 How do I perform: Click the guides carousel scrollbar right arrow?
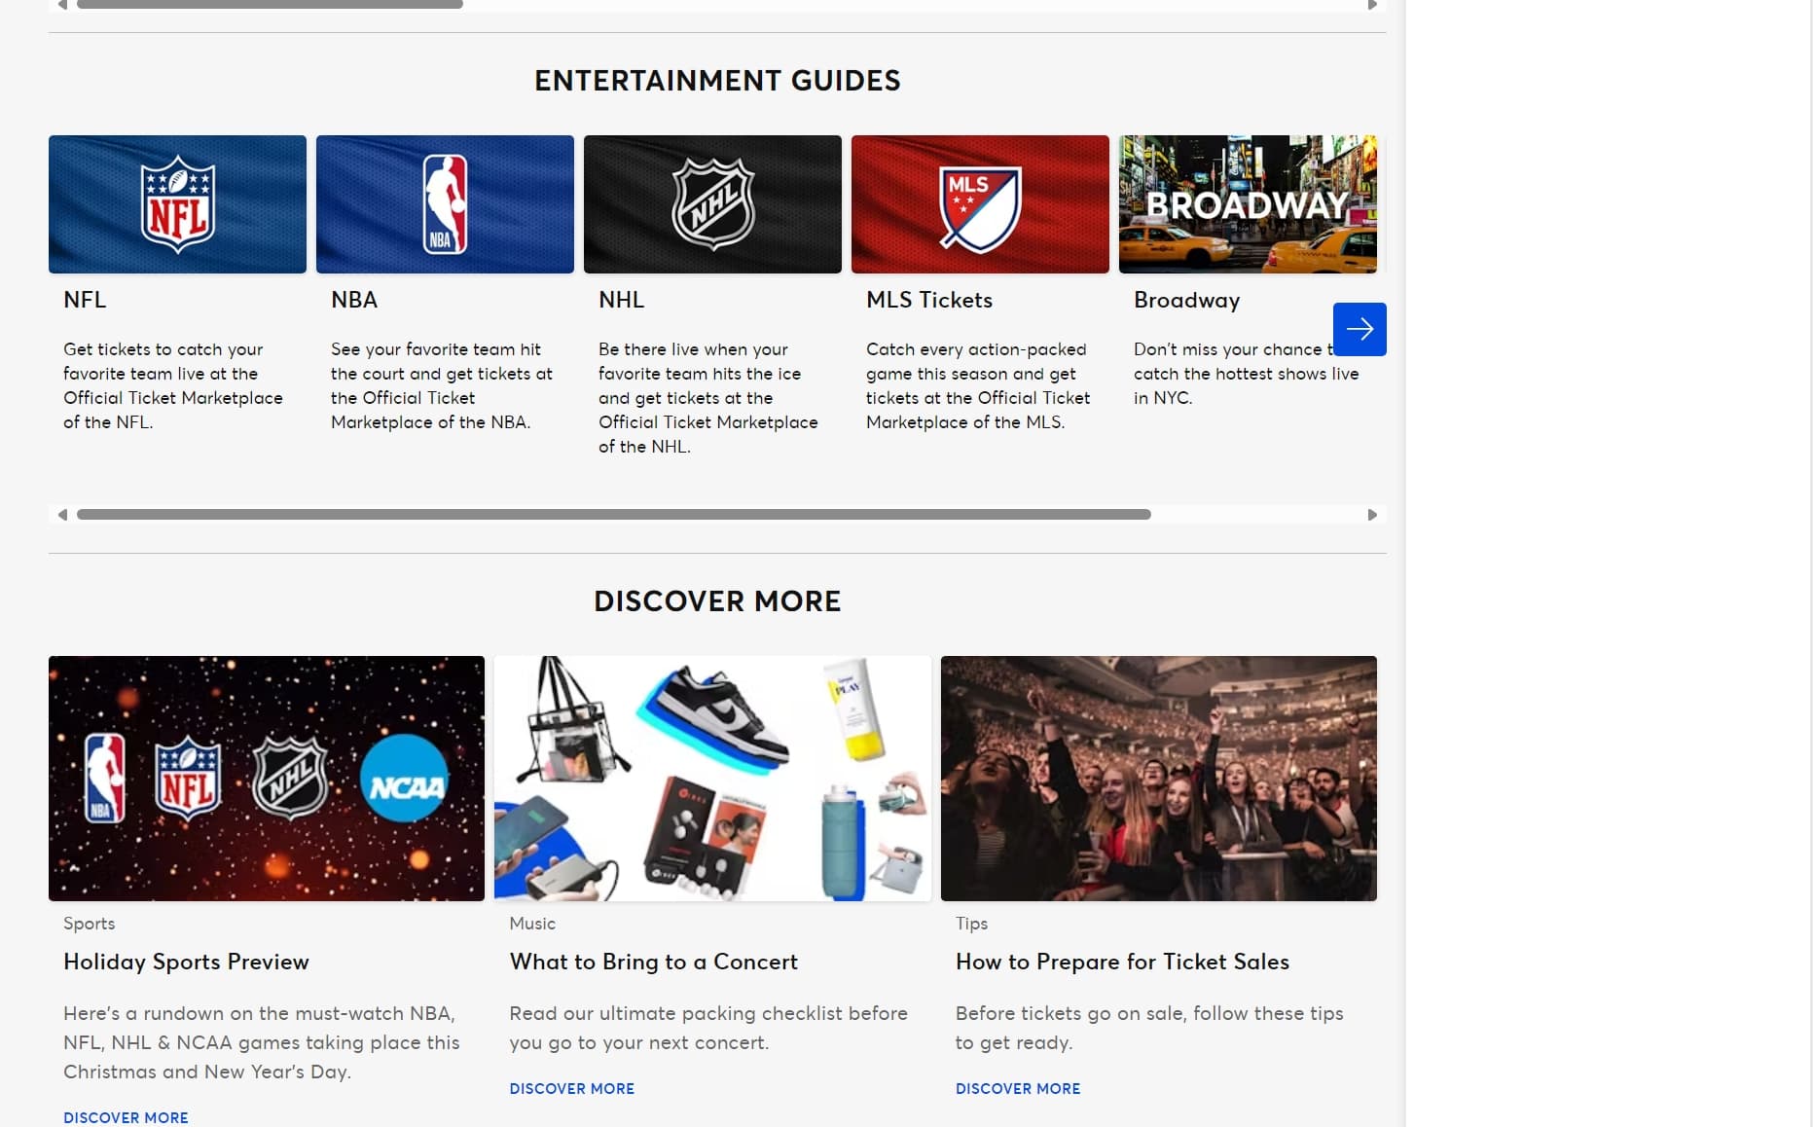[x=1372, y=515]
